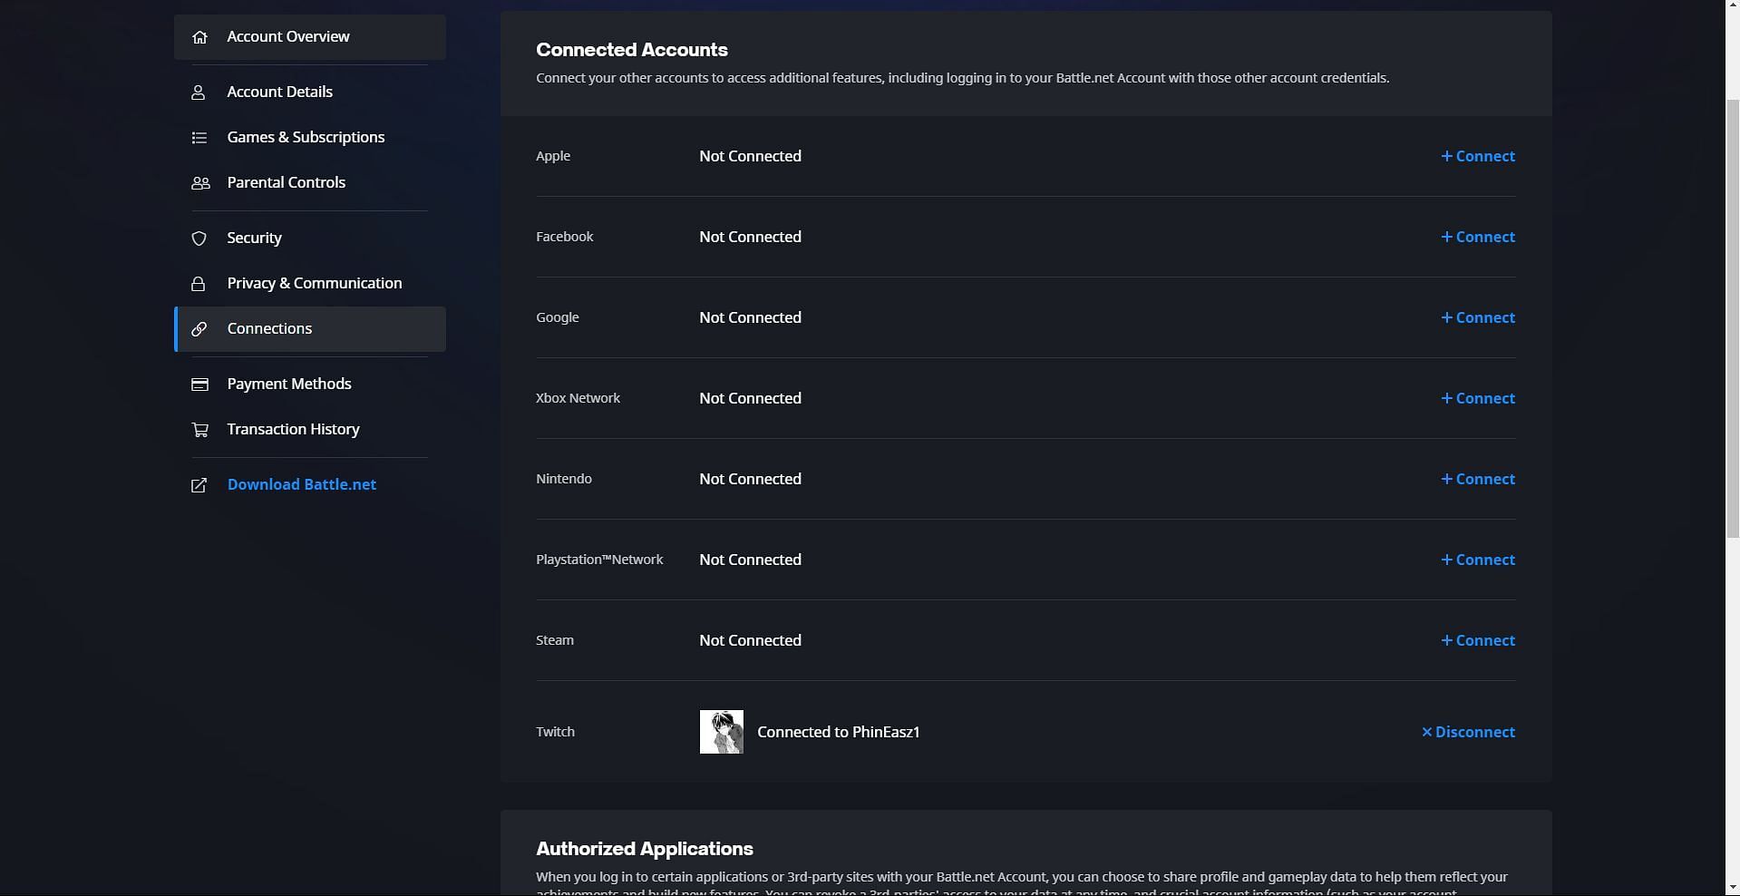Image resolution: width=1740 pixels, height=896 pixels.
Task: Click the Twitch row label
Action: coord(556,732)
